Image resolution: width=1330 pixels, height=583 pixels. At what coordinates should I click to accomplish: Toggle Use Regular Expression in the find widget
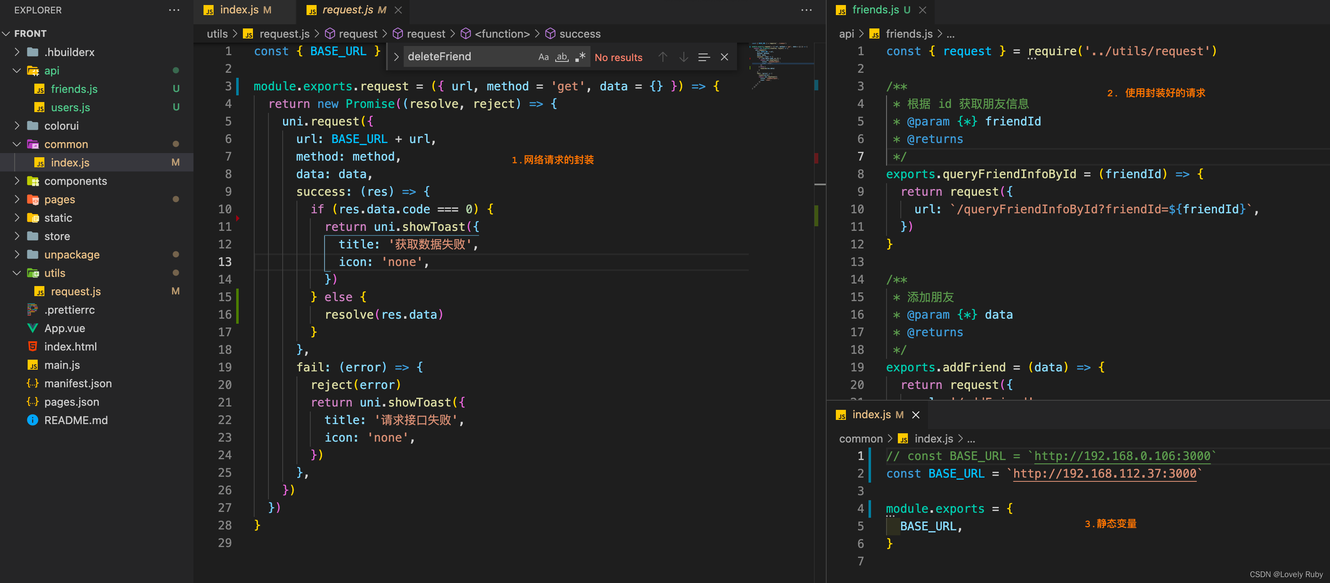pyautogui.click(x=580, y=57)
